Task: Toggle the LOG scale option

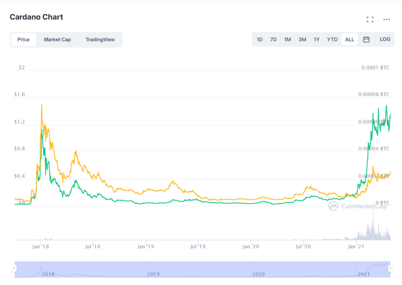Action: click(385, 39)
